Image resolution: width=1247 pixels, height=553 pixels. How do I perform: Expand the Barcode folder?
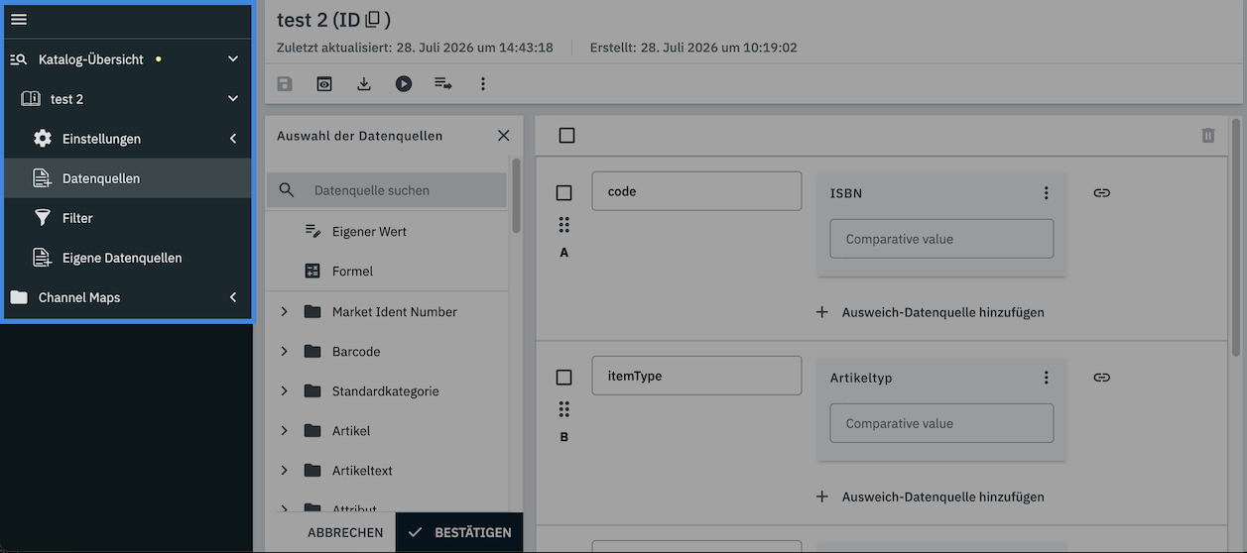click(284, 352)
